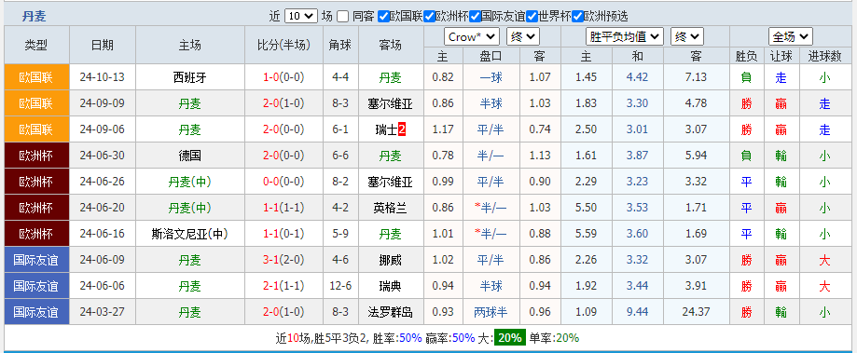The height and width of the screenshot is (353, 857).
Task: Click handicap 两球半 in 法罗群岛 row
Action: point(491,313)
